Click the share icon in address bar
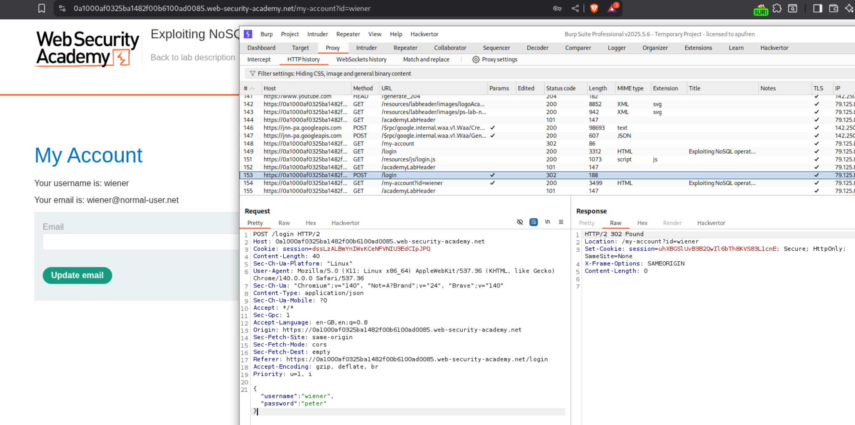855x425 pixels. 575,8
